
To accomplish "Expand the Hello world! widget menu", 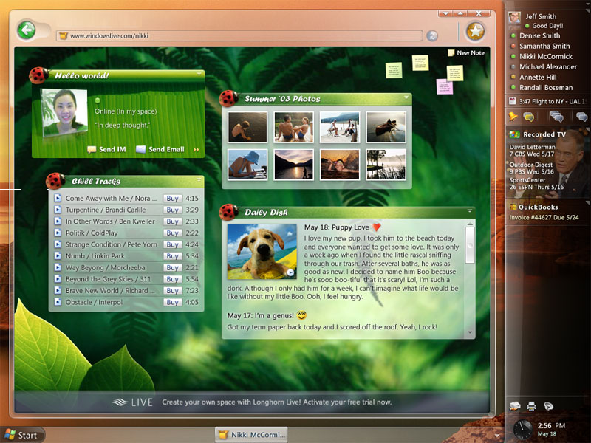I will (199, 75).
